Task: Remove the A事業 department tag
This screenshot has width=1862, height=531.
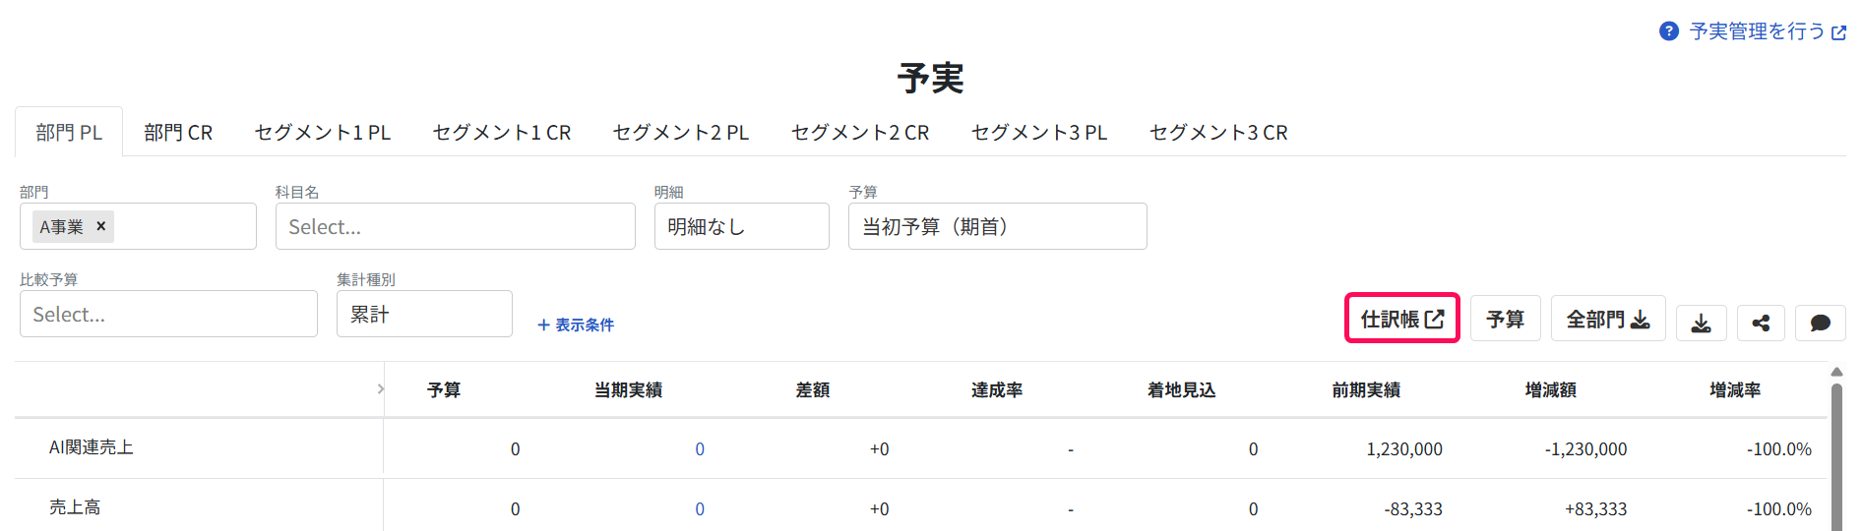Action: click(100, 226)
